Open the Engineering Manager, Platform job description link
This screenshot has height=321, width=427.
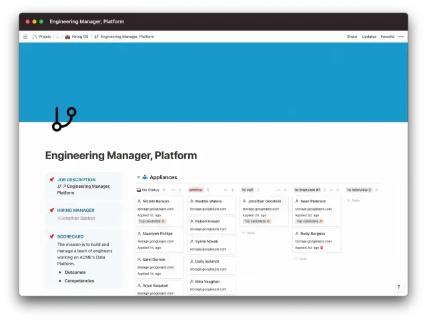pos(84,189)
